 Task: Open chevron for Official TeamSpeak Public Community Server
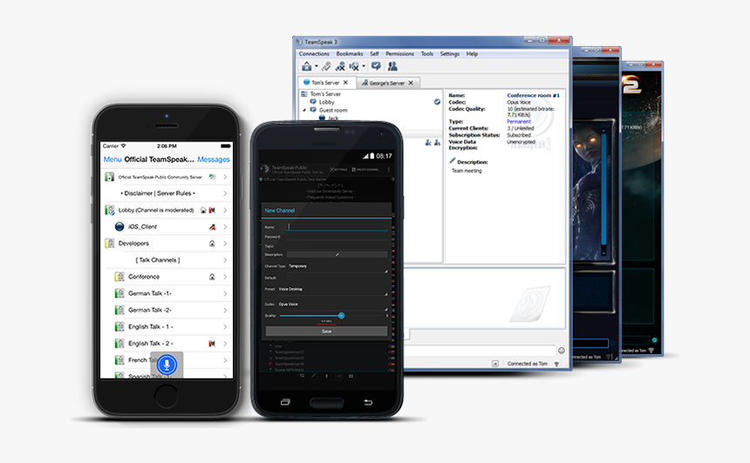pyautogui.click(x=225, y=177)
